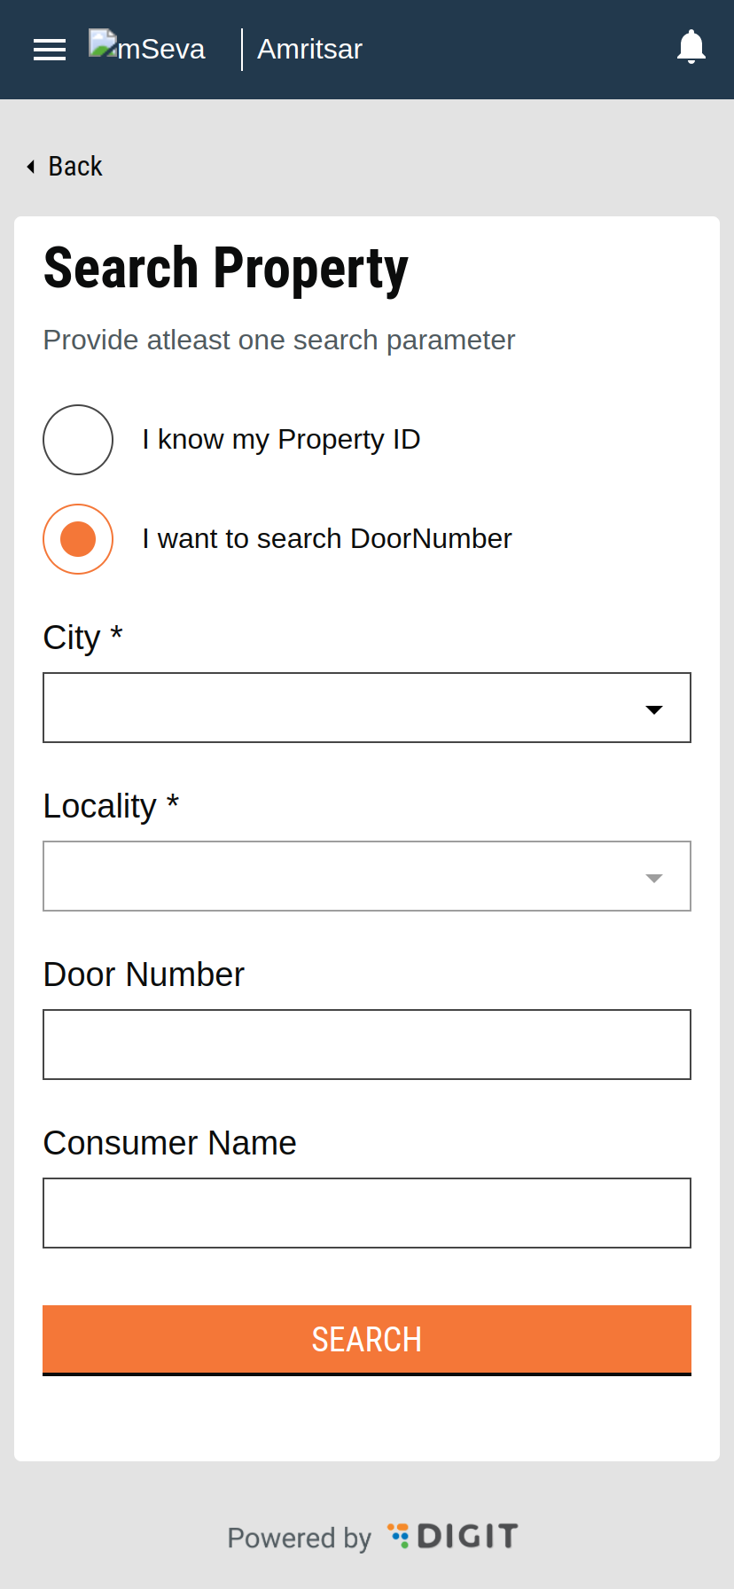Select "I know my Property ID" radio

tap(78, 440)
